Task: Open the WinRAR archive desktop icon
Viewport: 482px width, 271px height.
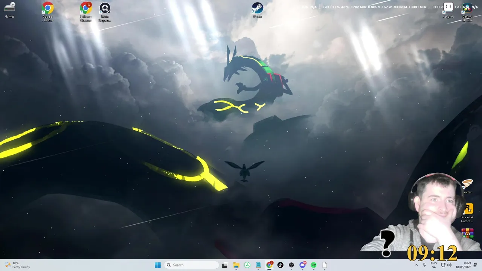Action: pos(467,233)
